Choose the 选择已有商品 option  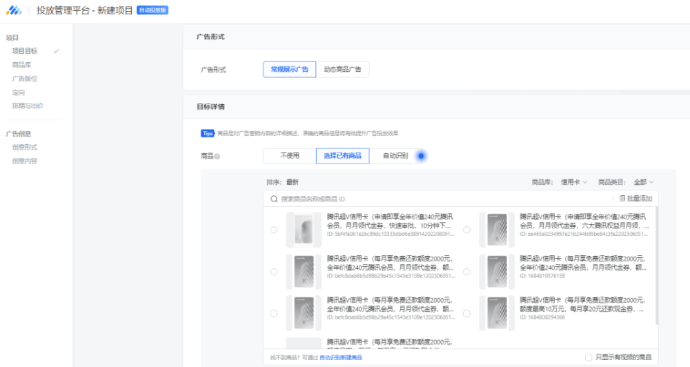(342, 156)
